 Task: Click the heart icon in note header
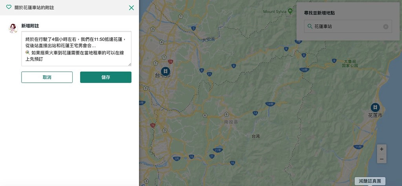tap(9, 7)
